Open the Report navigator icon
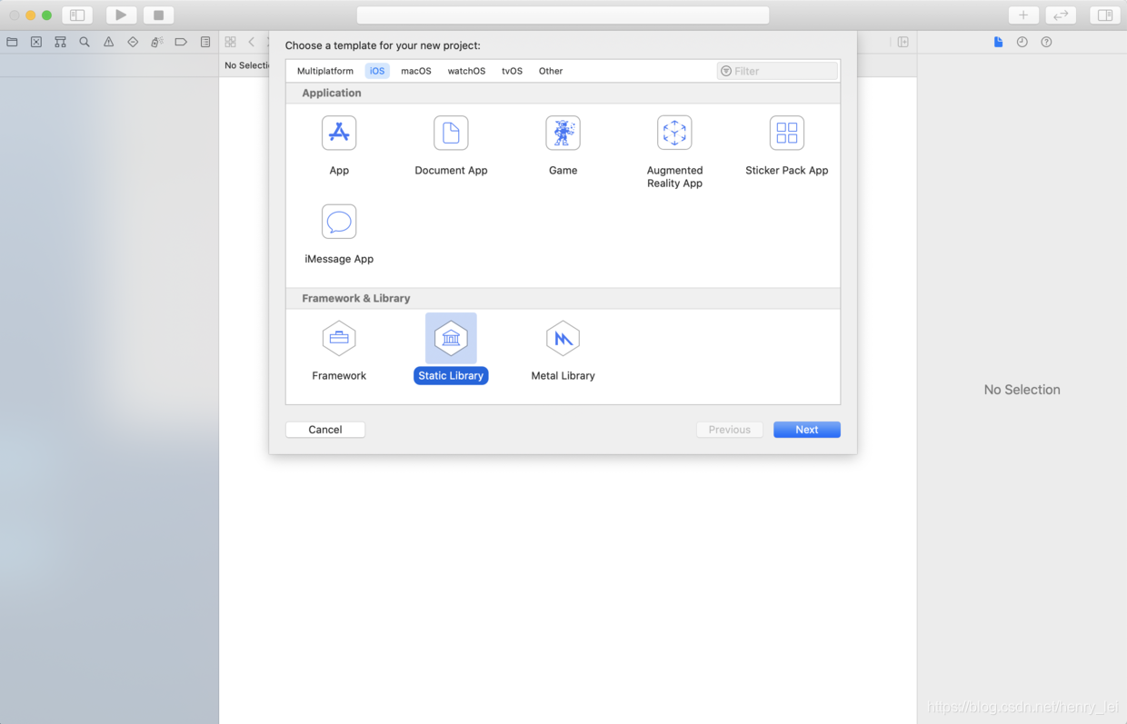The width and height of the screenshot is (1127, 724). pos(205,42)
